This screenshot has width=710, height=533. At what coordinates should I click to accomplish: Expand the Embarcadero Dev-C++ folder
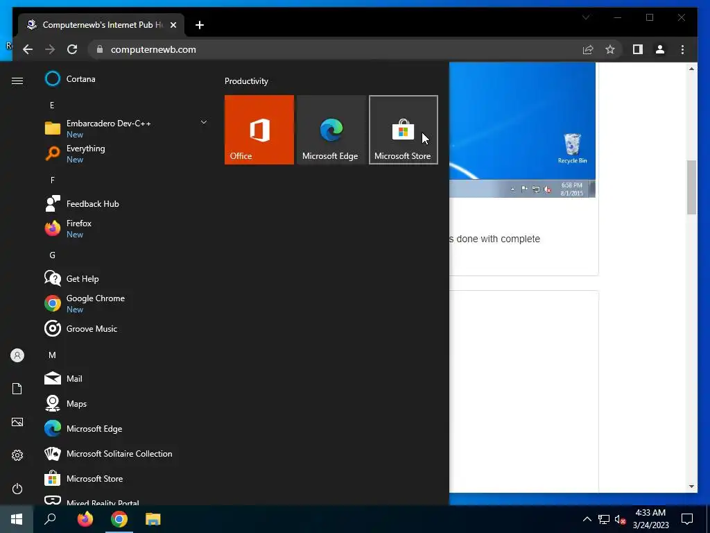(x=204, y=122)
